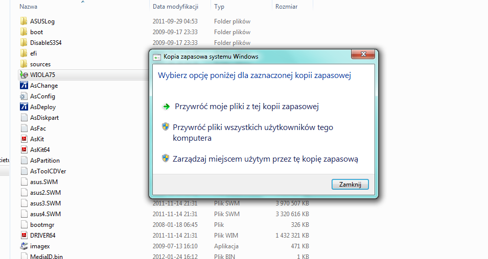
Task: Sort files by the Nazwa column header
Action: point(28,7)
